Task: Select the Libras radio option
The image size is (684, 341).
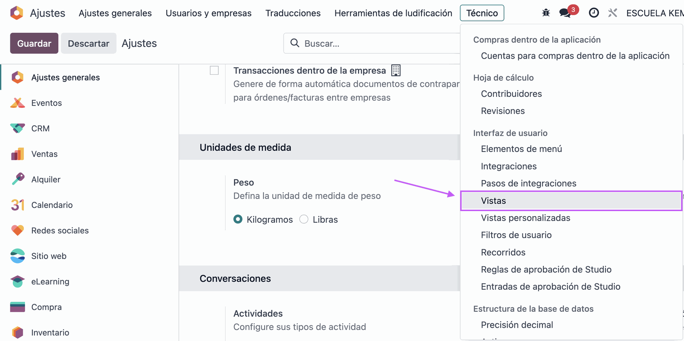Action: click(304, 219)
